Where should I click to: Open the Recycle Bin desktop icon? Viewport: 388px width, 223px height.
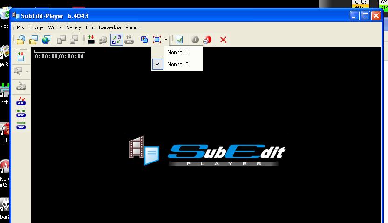pos(5,17)
